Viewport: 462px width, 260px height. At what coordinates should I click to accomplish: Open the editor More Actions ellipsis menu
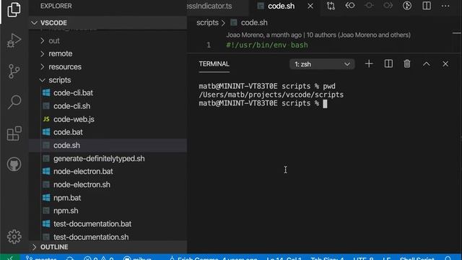[445, 6]
